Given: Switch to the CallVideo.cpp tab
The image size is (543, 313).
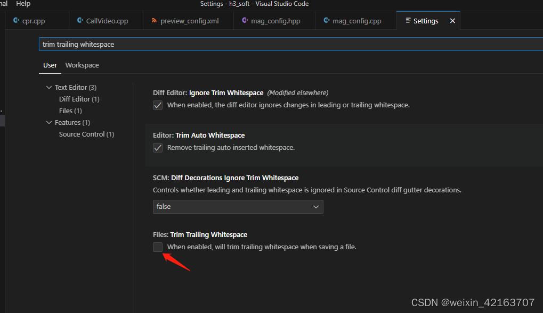Looking at the screenshot, I should (x=106, y=20).
